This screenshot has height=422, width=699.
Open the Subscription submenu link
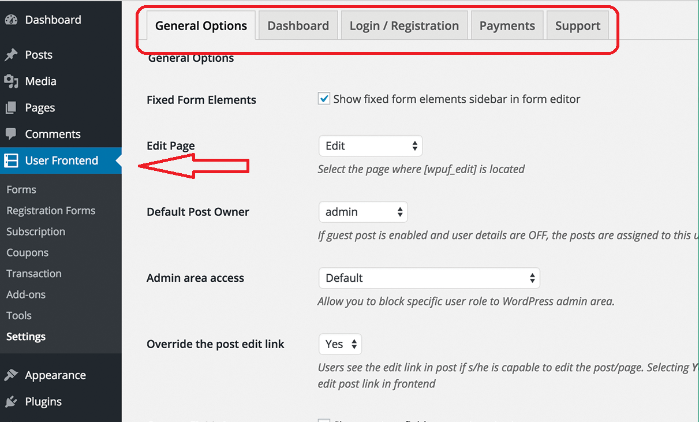[36, 231]
